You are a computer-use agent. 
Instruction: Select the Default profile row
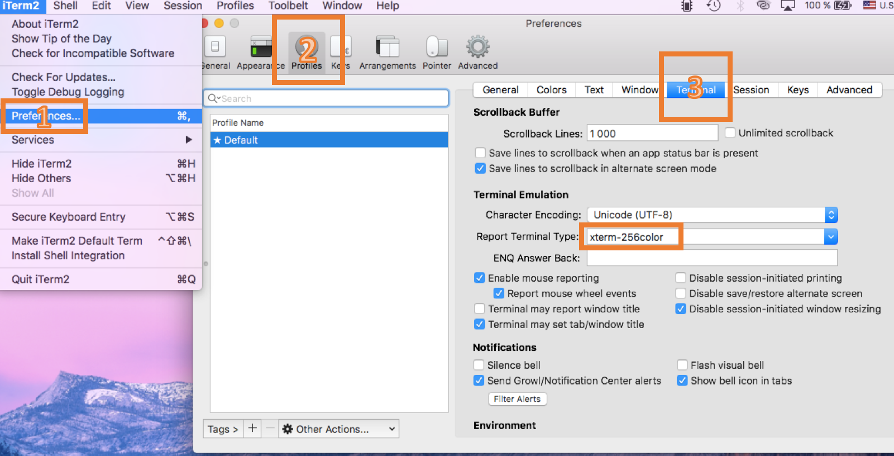[329, 140]
